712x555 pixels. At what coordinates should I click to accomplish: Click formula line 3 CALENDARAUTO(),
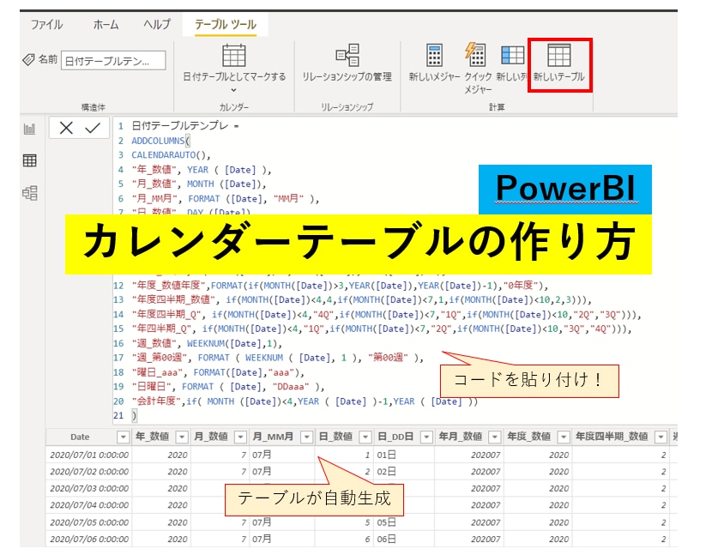pos(172,155)
